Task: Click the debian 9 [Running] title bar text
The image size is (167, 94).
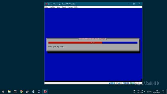Action: coord(62,4)
